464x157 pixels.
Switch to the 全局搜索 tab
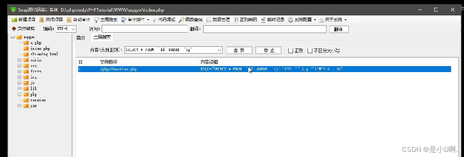click(x=102, y=37)
